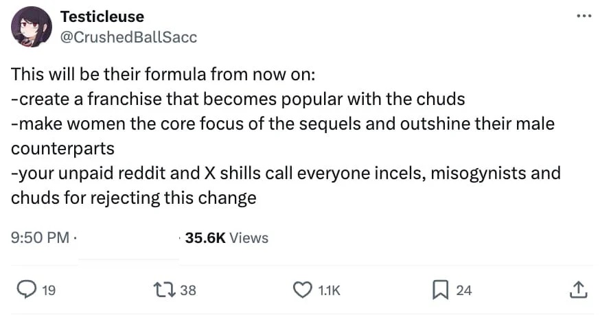Click the line about 'unpaid reddit and X shills'
The image size is (611, 315).
286,173
